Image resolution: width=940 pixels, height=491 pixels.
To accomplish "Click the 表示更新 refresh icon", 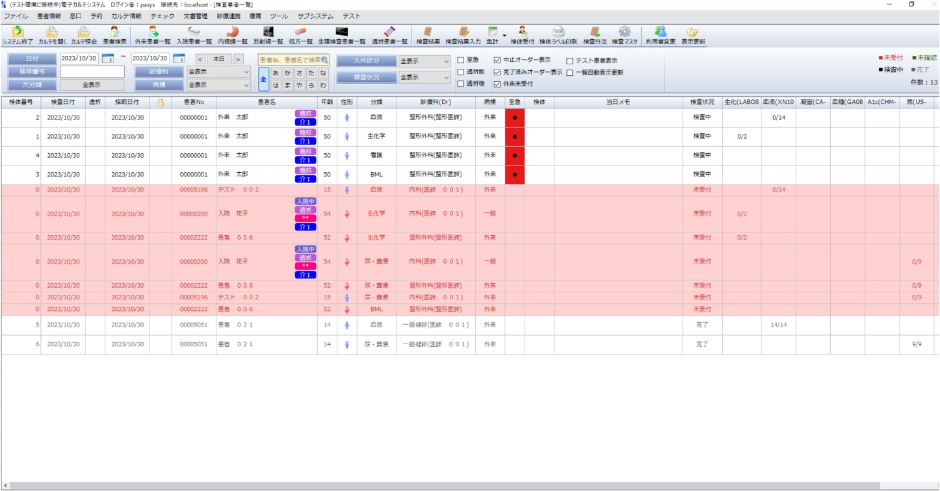I will click(692, 32).
